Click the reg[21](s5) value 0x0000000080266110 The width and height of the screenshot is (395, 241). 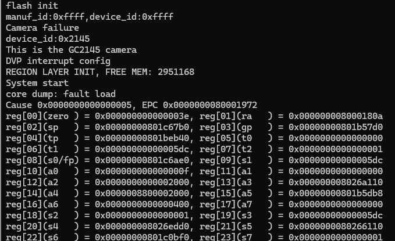[336, 226]
